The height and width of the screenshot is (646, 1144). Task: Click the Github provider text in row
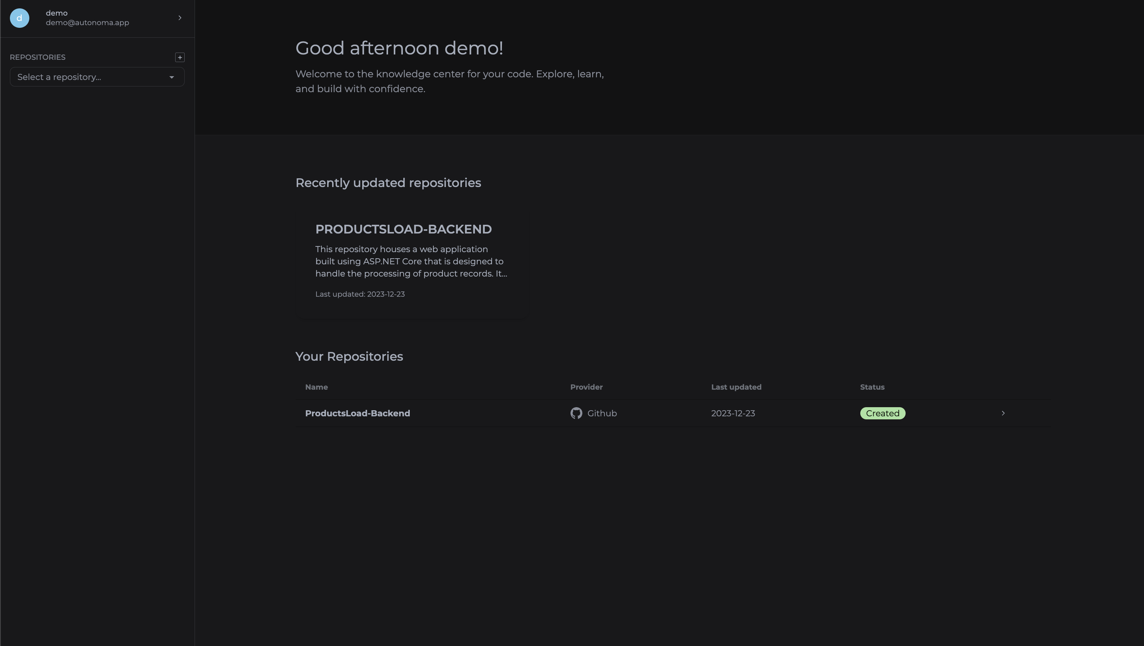(602, 413)
